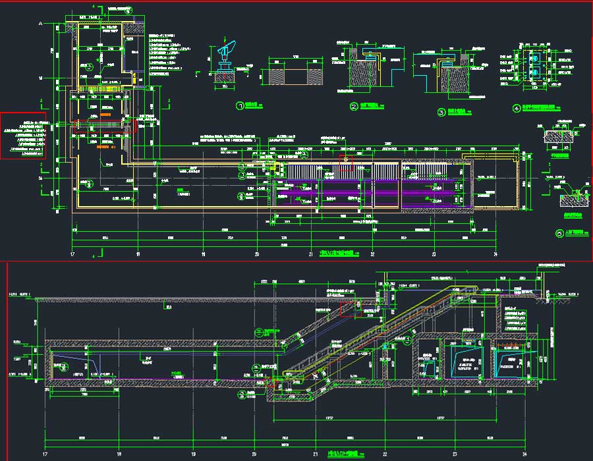This screenshot has width=593, height=461.
Task: Select grid axis number 17 under the plan
Action: coord(72,254)
